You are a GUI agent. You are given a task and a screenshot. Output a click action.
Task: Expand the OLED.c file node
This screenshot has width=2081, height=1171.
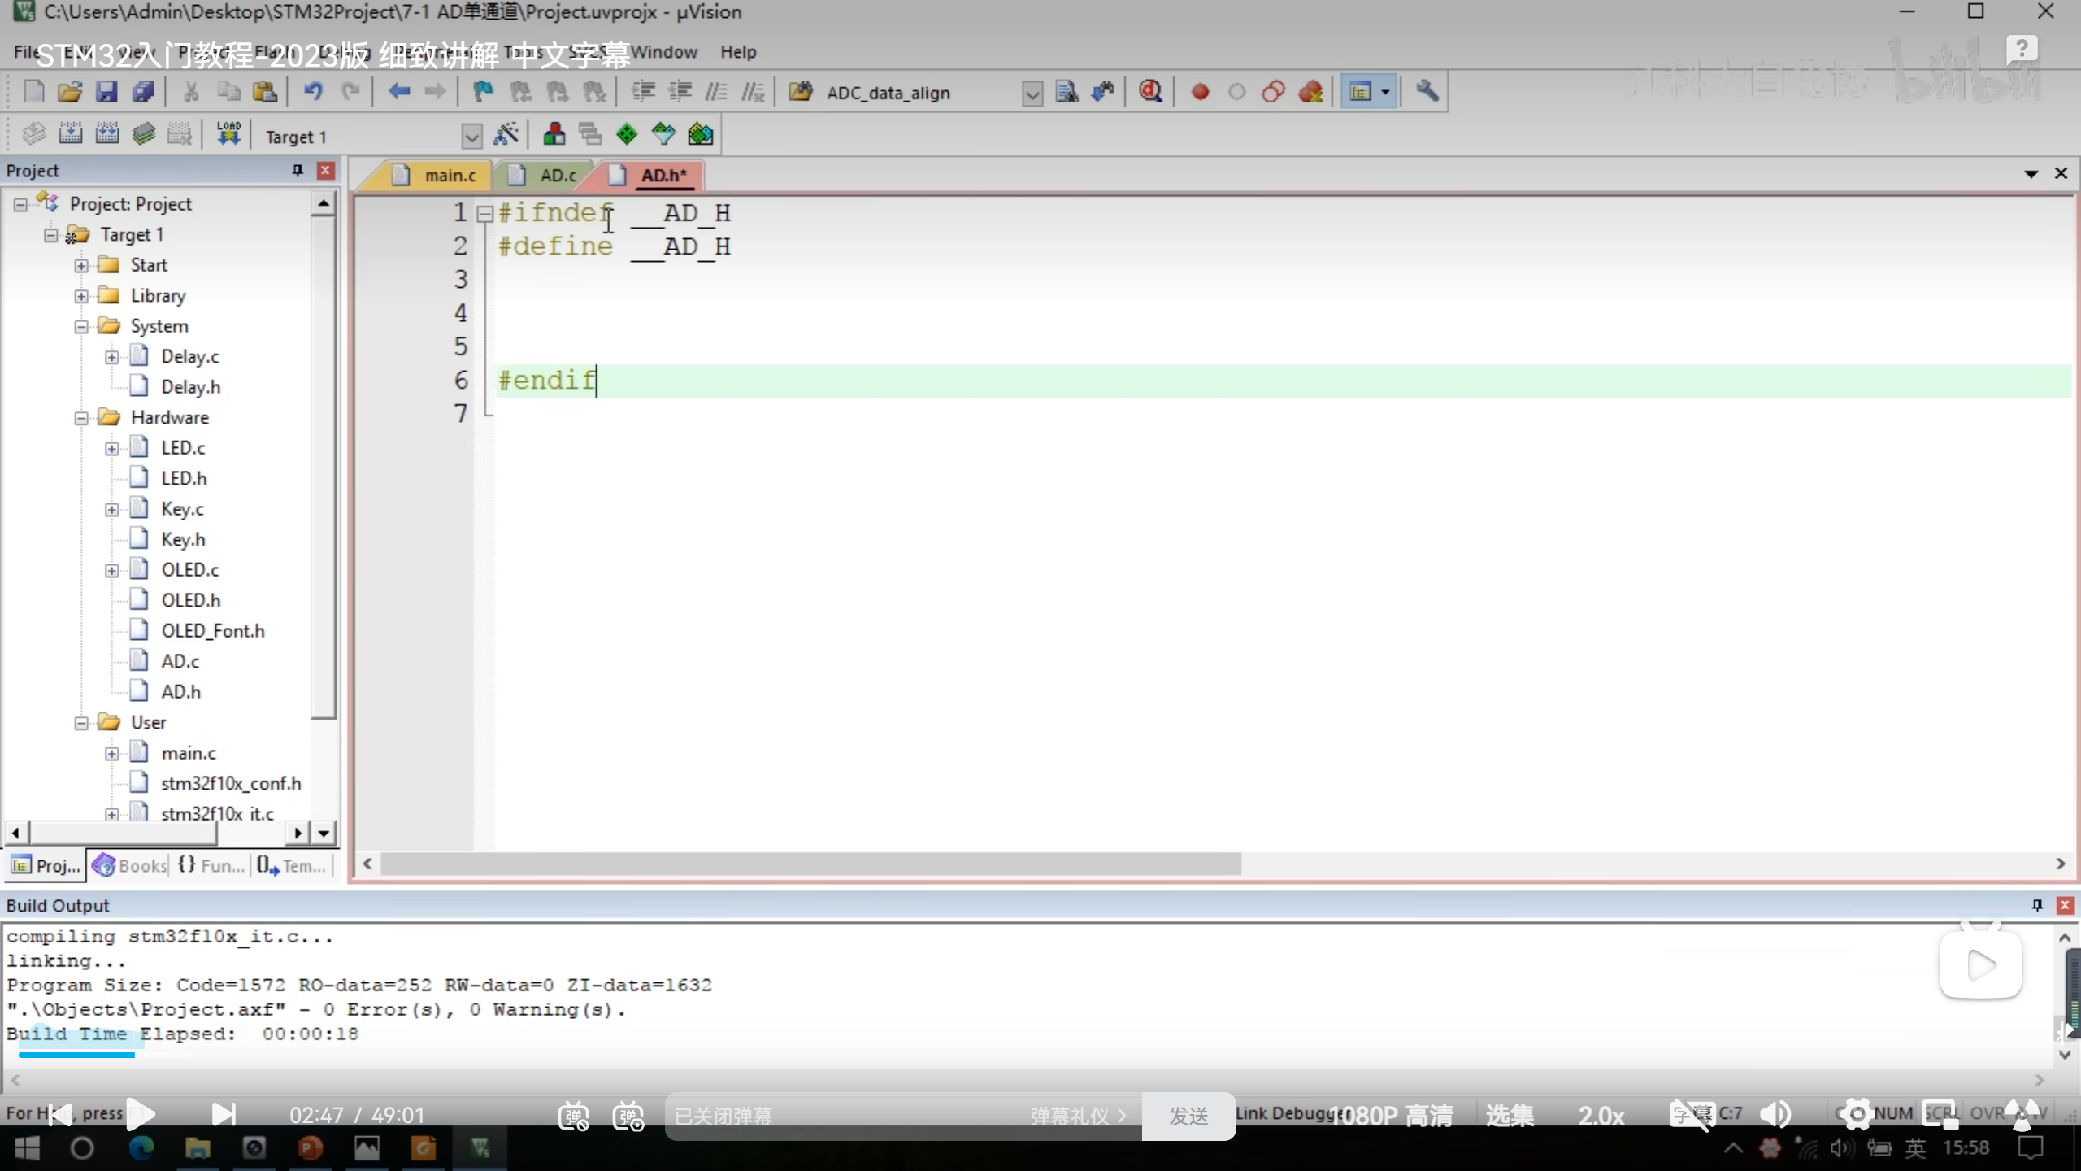click(111, 571)
